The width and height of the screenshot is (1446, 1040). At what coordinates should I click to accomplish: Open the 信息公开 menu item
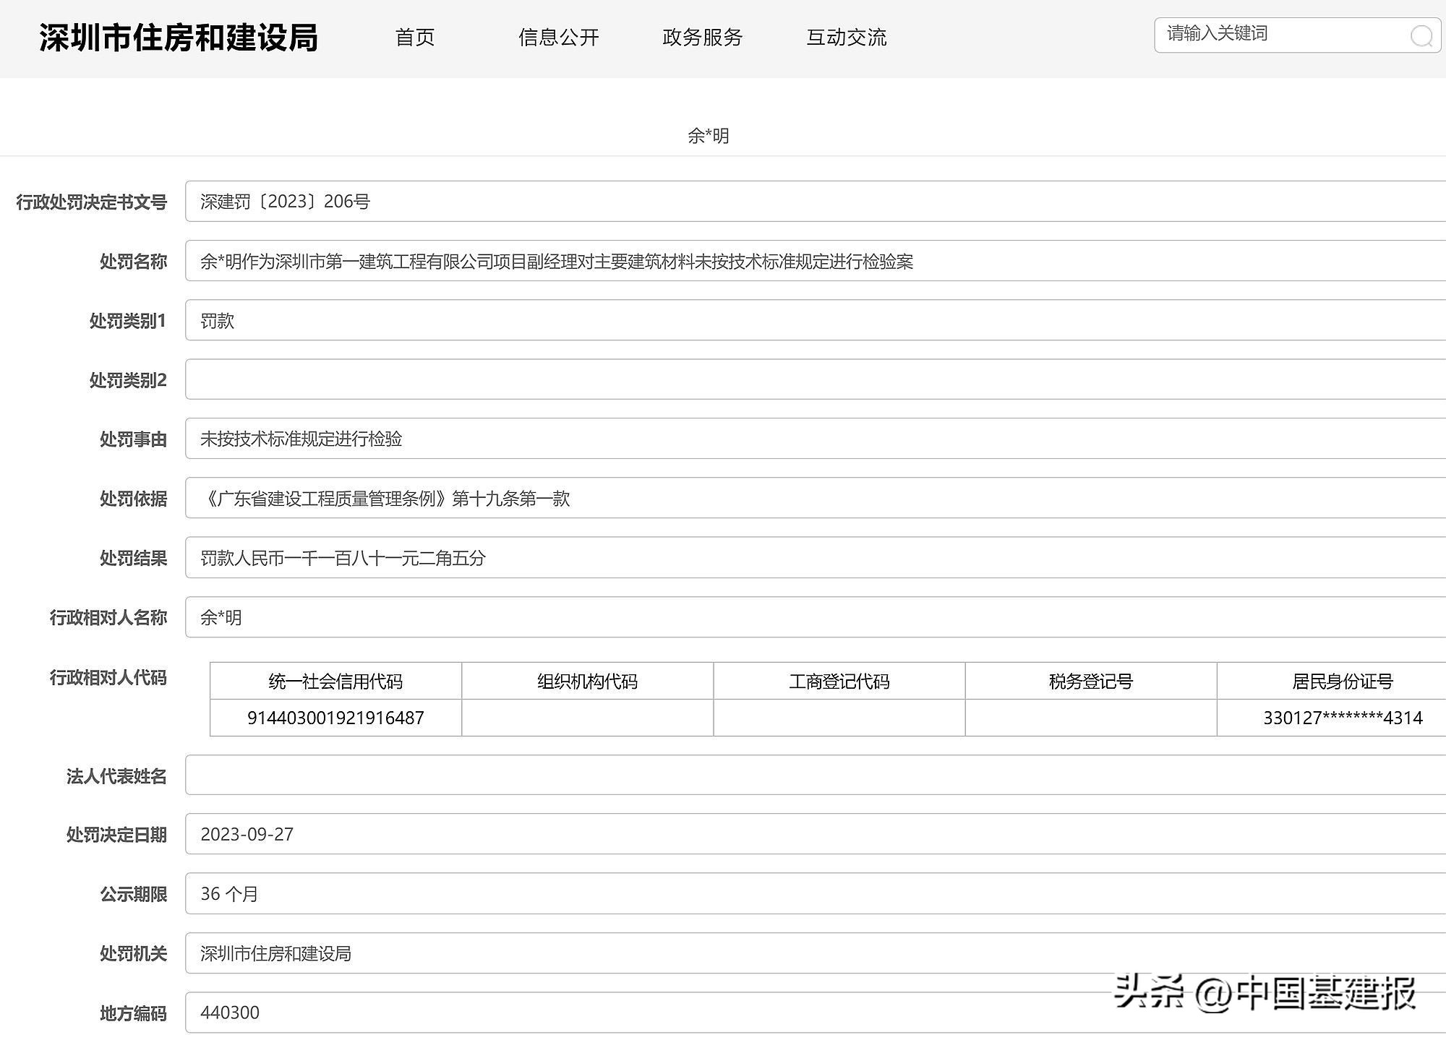560,38
